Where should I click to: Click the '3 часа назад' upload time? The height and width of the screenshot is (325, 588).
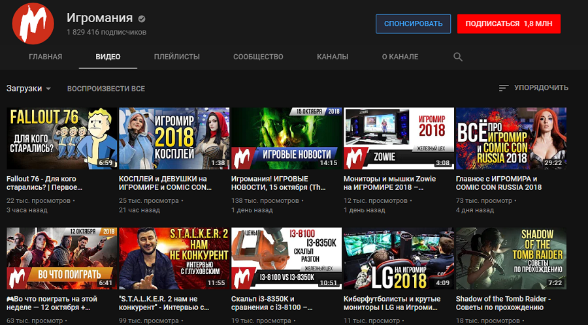pyautogui.click(x=27, y=210)
